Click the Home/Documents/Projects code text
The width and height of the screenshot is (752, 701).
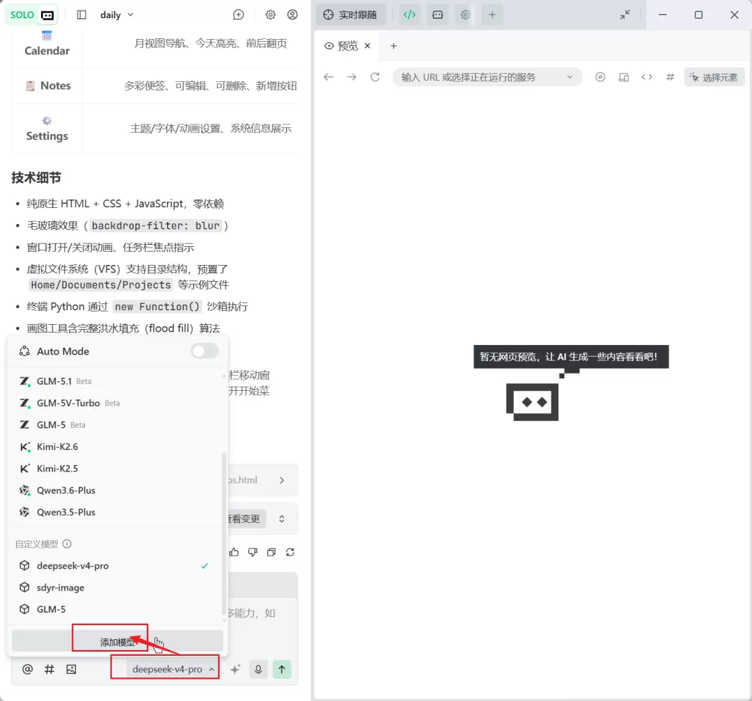point(101,285)
